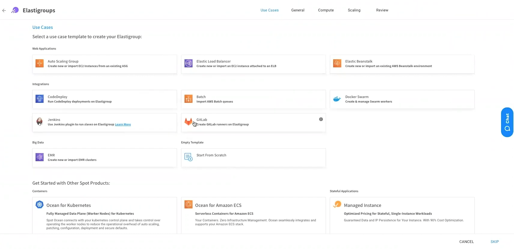Open the Scaling tab
This screenshot has height=249, width=514.
coord(354,10)
